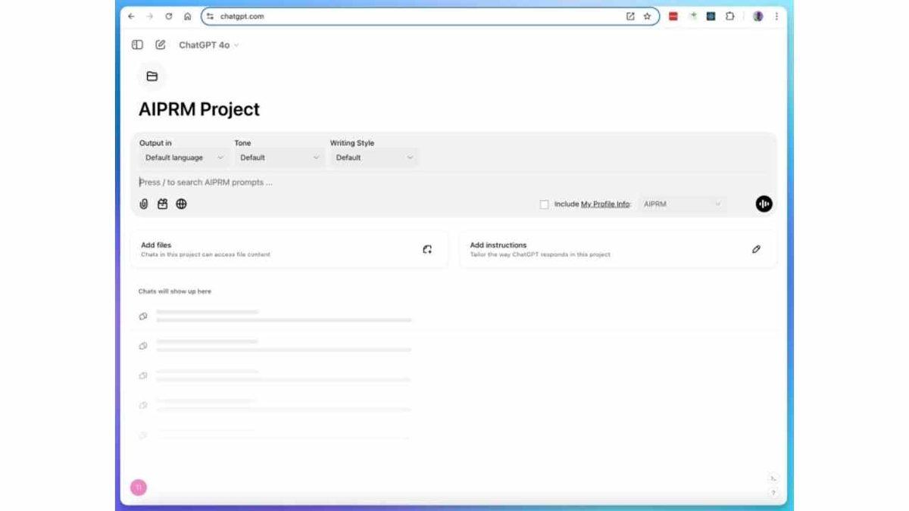
Task: Click the pencil icon on Add instructions
Action: coord(755,249)
